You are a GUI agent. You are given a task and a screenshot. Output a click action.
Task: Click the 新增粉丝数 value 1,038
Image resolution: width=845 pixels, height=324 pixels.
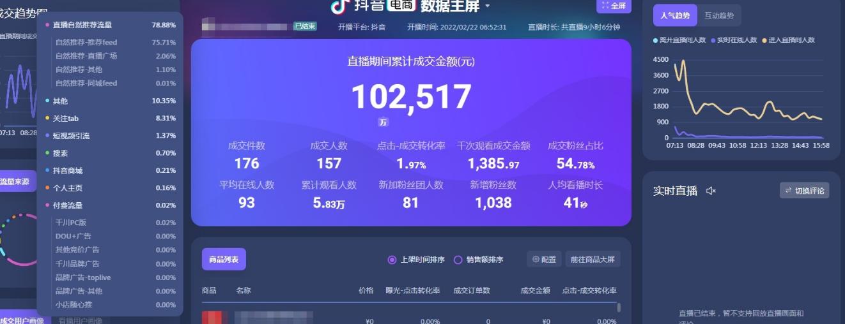click(x=493, y=203)
